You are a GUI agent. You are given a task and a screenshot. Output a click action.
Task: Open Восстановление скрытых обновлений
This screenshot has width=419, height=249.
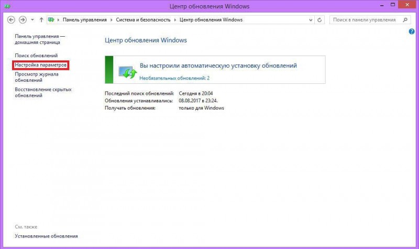click(x=43, y=93)
